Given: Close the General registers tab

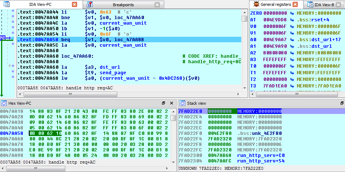Looking at the screenshot, I should [x=295, y=4].
